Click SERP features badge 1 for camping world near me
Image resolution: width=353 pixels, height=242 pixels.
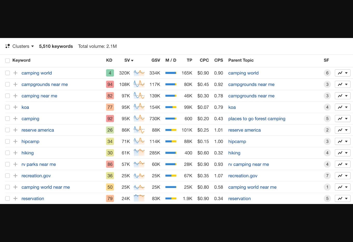(327, 187)
